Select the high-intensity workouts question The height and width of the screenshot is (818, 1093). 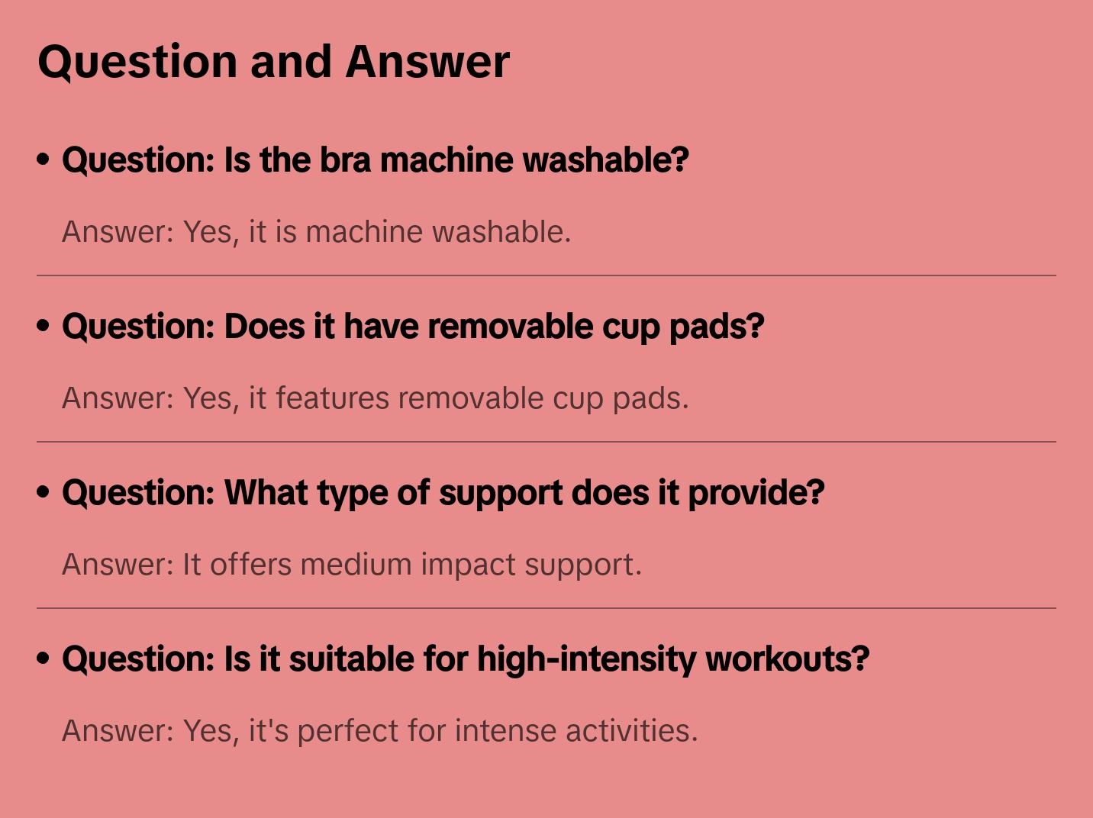pos(466,659)
